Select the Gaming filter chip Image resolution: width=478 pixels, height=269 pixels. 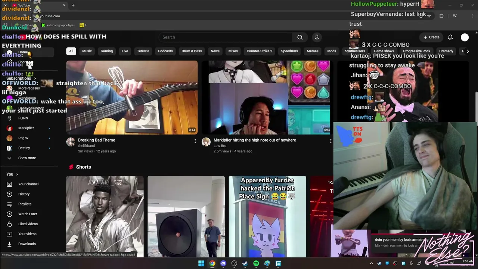click(107, 51)
